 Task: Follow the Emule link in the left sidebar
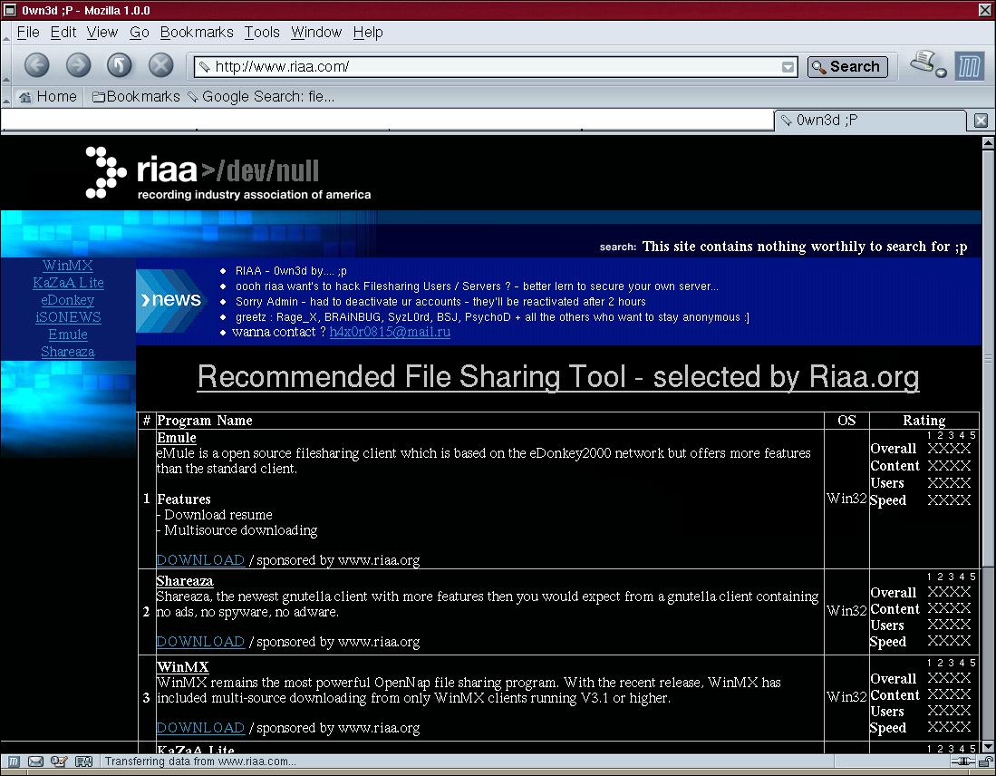[x=68, y=335]
